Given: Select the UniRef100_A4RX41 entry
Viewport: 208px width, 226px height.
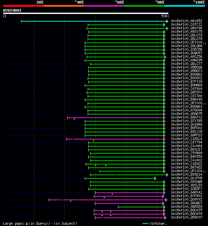Looking at the screenshot, I should (x=187, y=193).
